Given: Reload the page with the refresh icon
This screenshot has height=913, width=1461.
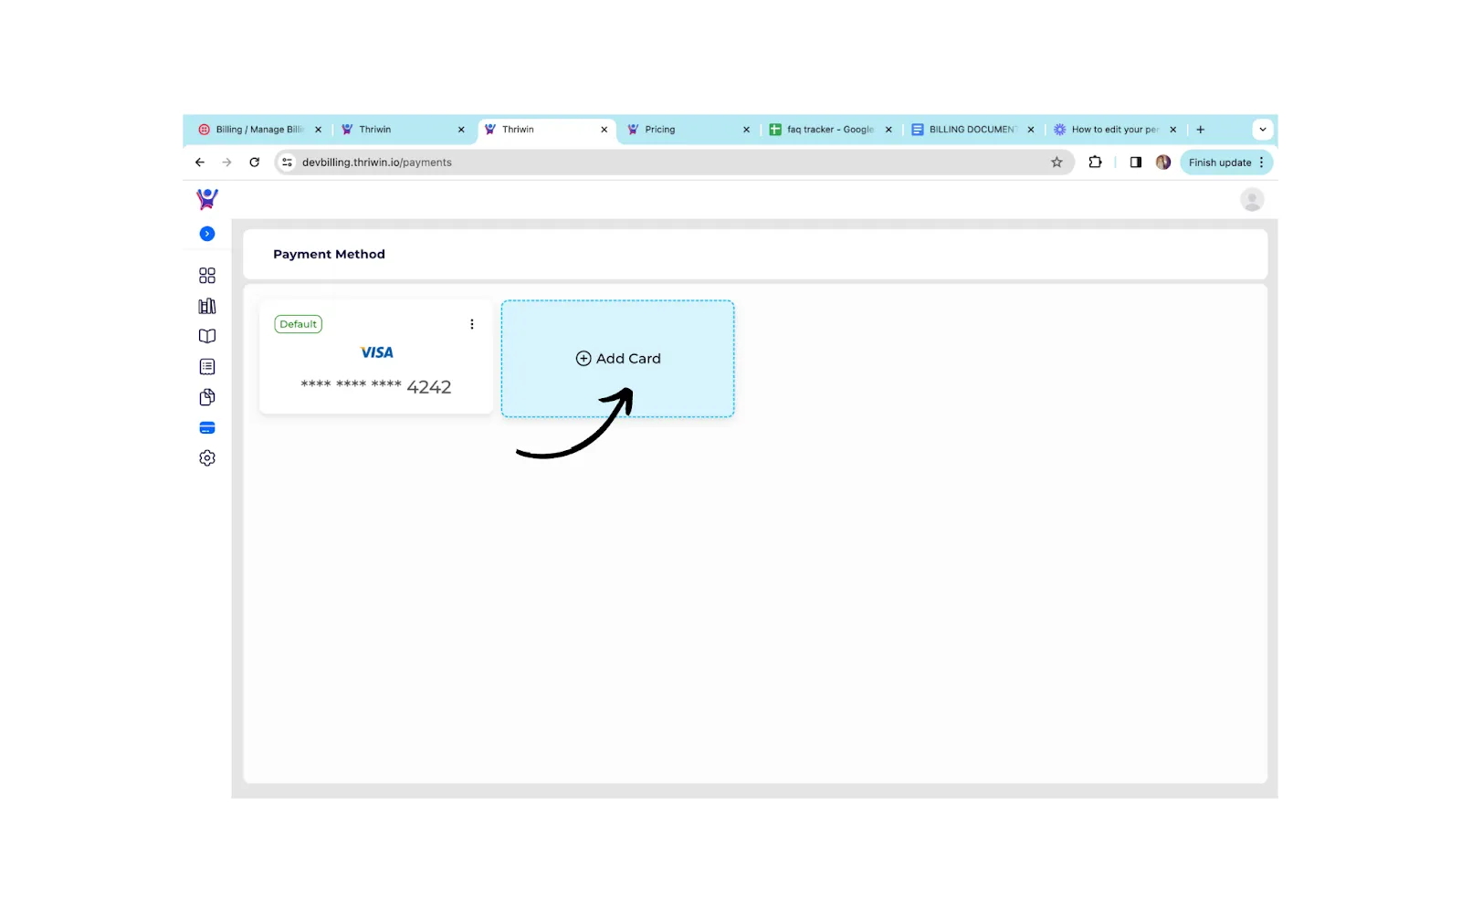Looking at the screenshot, I should click(255, 163).
